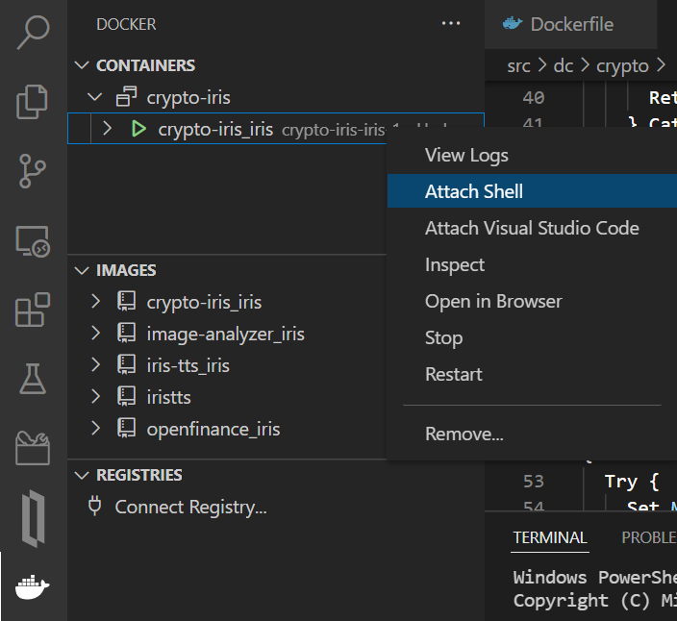Open the Extensions view icon
The image size is (677, 621).
33,310
